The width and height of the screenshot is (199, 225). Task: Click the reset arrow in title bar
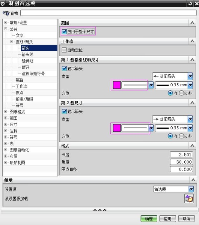(x=190, y=3)
